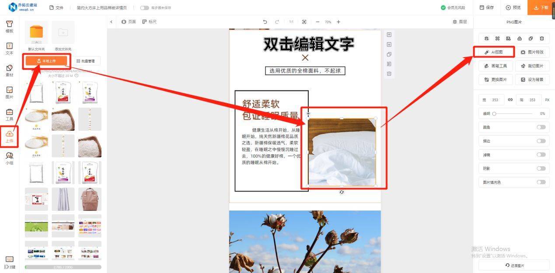The height and width of the screenshot is (273, 555).
Task: Move section up in floating toolbar
Action: pos(389,35)
